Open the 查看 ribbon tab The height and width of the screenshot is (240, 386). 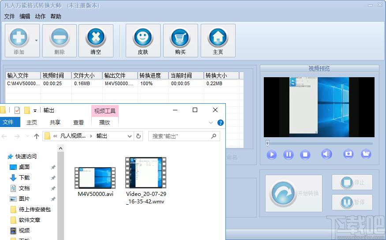click(x=78, y=122)
